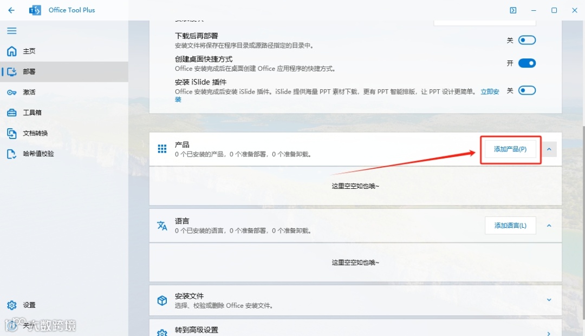The image size is (585, 336).
Task: Toggle 下载后再部署 switch
Action: click(527, 40)
